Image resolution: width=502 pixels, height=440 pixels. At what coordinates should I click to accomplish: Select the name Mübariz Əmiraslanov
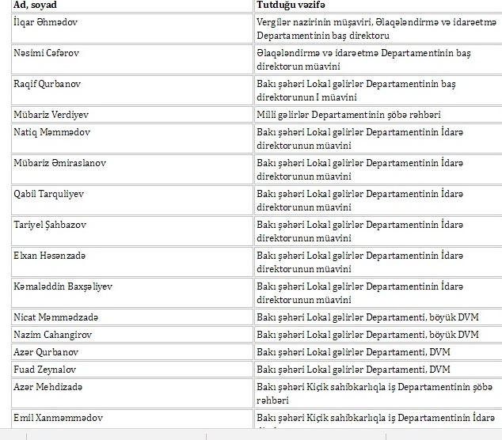pos(59,163)
